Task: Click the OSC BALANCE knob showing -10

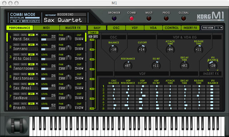Action: point(113,49)
